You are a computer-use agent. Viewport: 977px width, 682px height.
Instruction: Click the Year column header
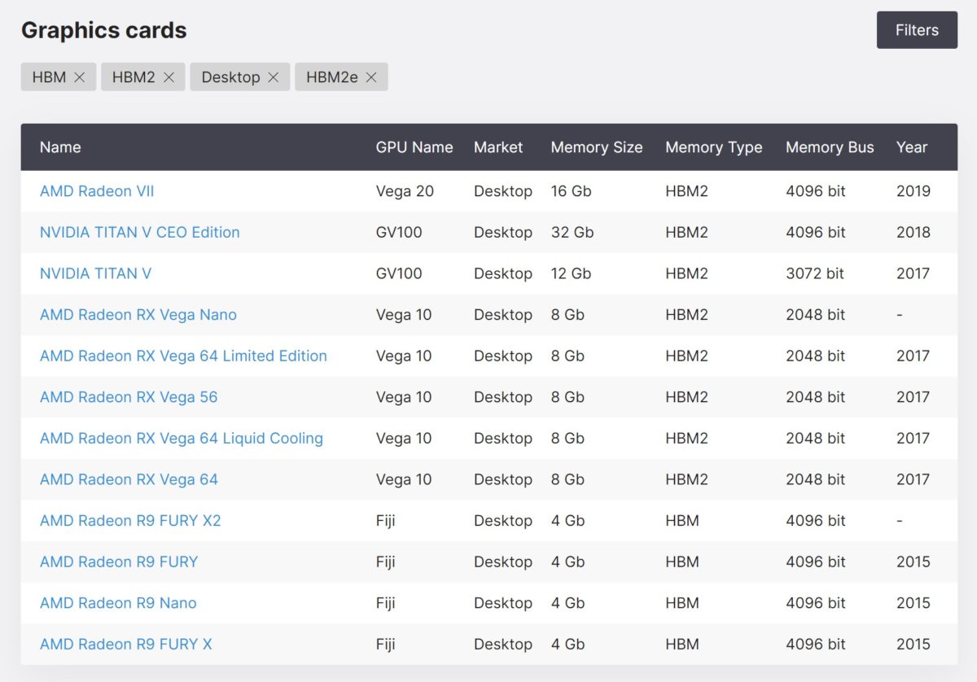tap(912, 147)
